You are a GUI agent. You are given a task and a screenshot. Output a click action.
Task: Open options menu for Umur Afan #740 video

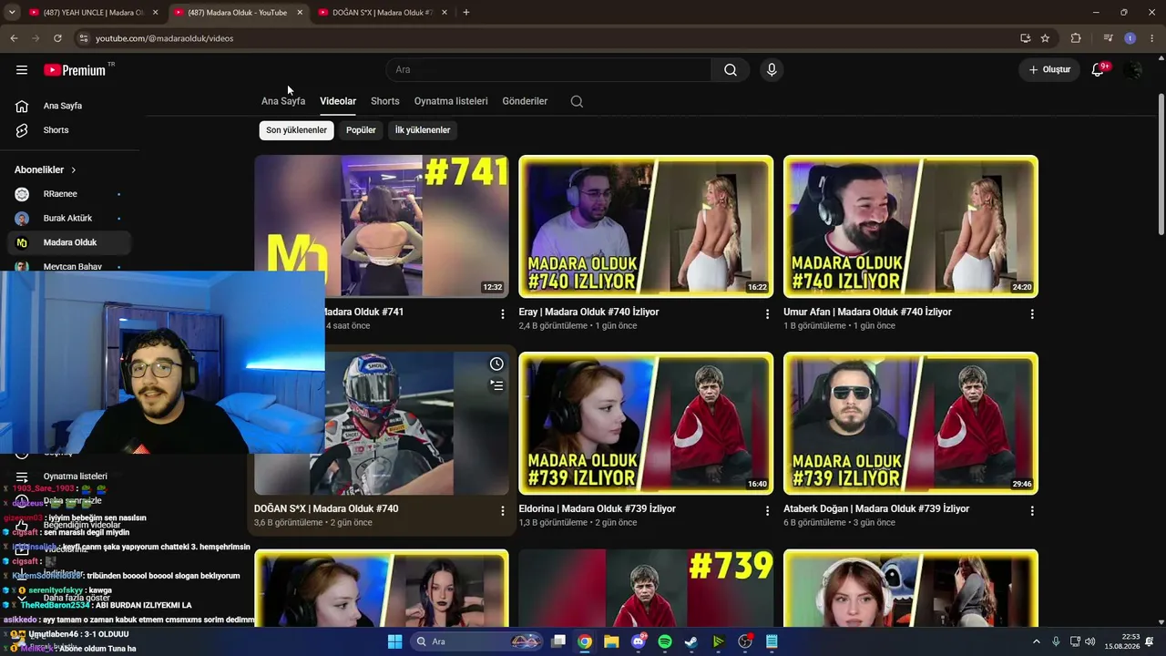click(1032, 314)
